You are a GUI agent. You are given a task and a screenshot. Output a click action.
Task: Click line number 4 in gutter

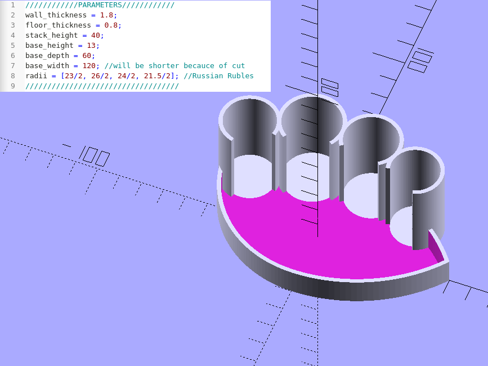pyautogui.click(x=13, y=35)
